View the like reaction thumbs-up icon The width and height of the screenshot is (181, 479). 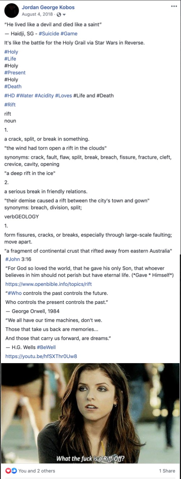(x=14, y=471)
